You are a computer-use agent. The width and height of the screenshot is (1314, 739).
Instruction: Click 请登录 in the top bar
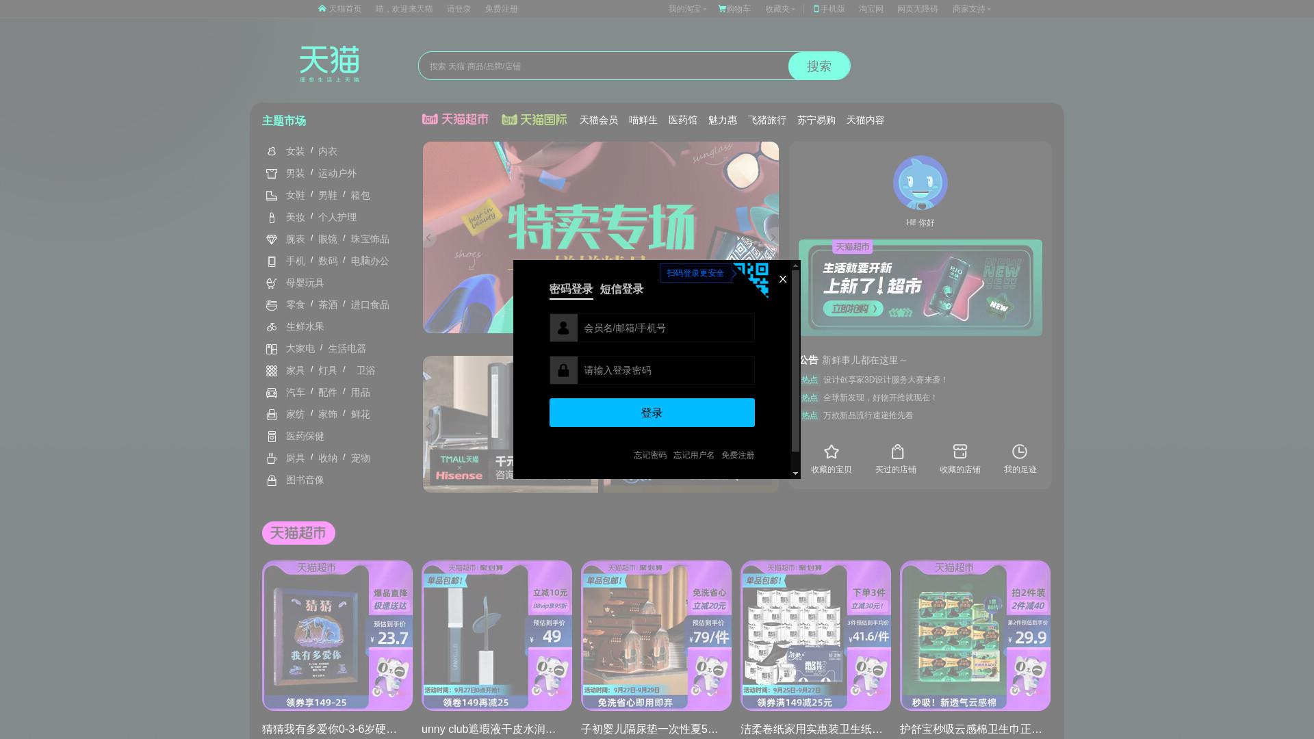point(459,9)
